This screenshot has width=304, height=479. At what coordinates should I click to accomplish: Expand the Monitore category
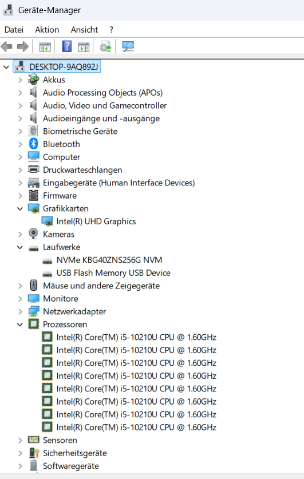pos(20,299)
